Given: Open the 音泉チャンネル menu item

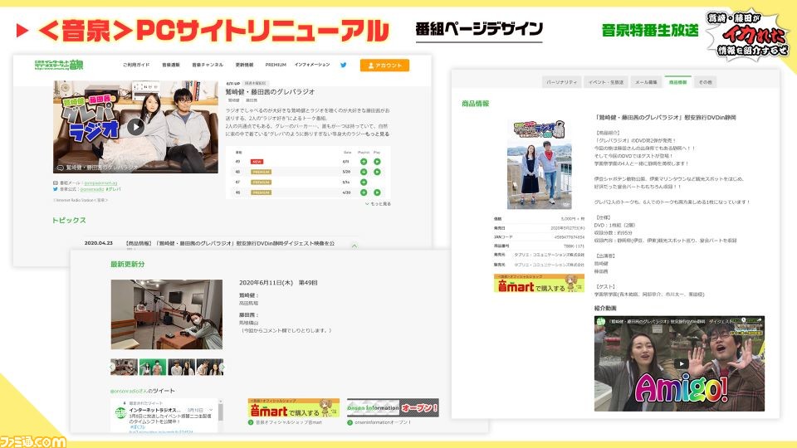Looking at the screenshot, I should tap(208, 65).
